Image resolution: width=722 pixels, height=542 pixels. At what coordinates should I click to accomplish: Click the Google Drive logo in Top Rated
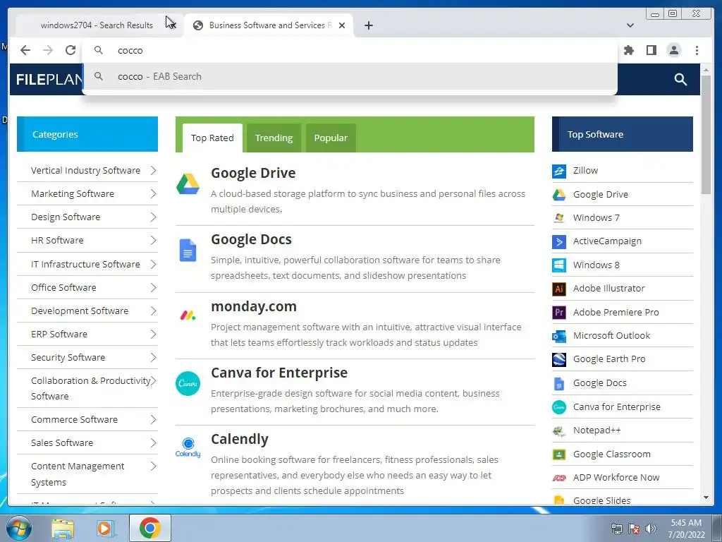point(188,184)
